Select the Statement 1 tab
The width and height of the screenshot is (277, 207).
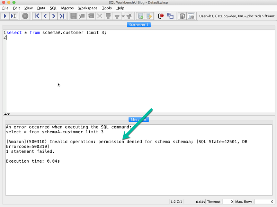click(139, 25)
